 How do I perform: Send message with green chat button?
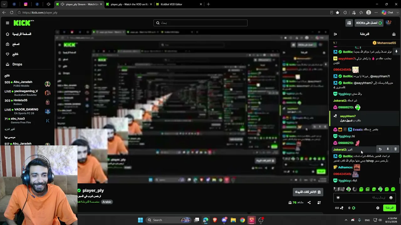(389, 208)
